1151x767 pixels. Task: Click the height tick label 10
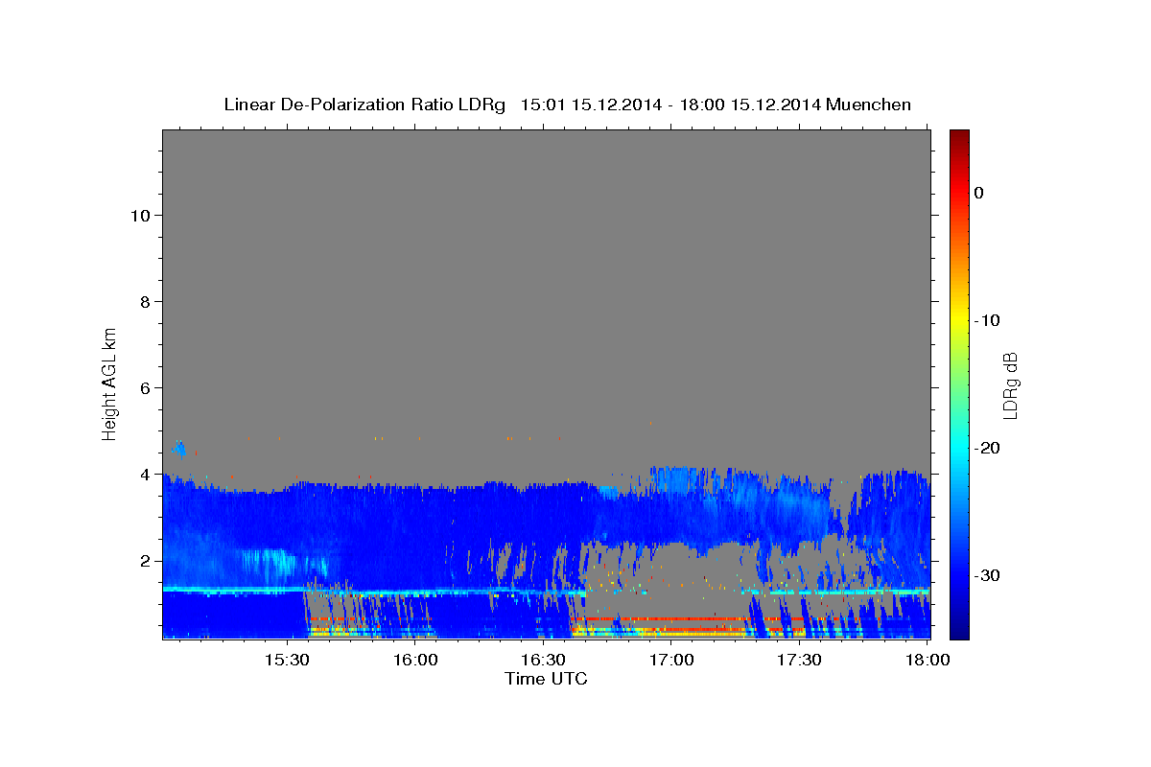point(142,215)
